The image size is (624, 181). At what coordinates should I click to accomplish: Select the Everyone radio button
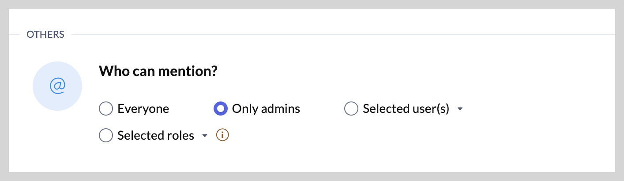(x=106, y=109)
